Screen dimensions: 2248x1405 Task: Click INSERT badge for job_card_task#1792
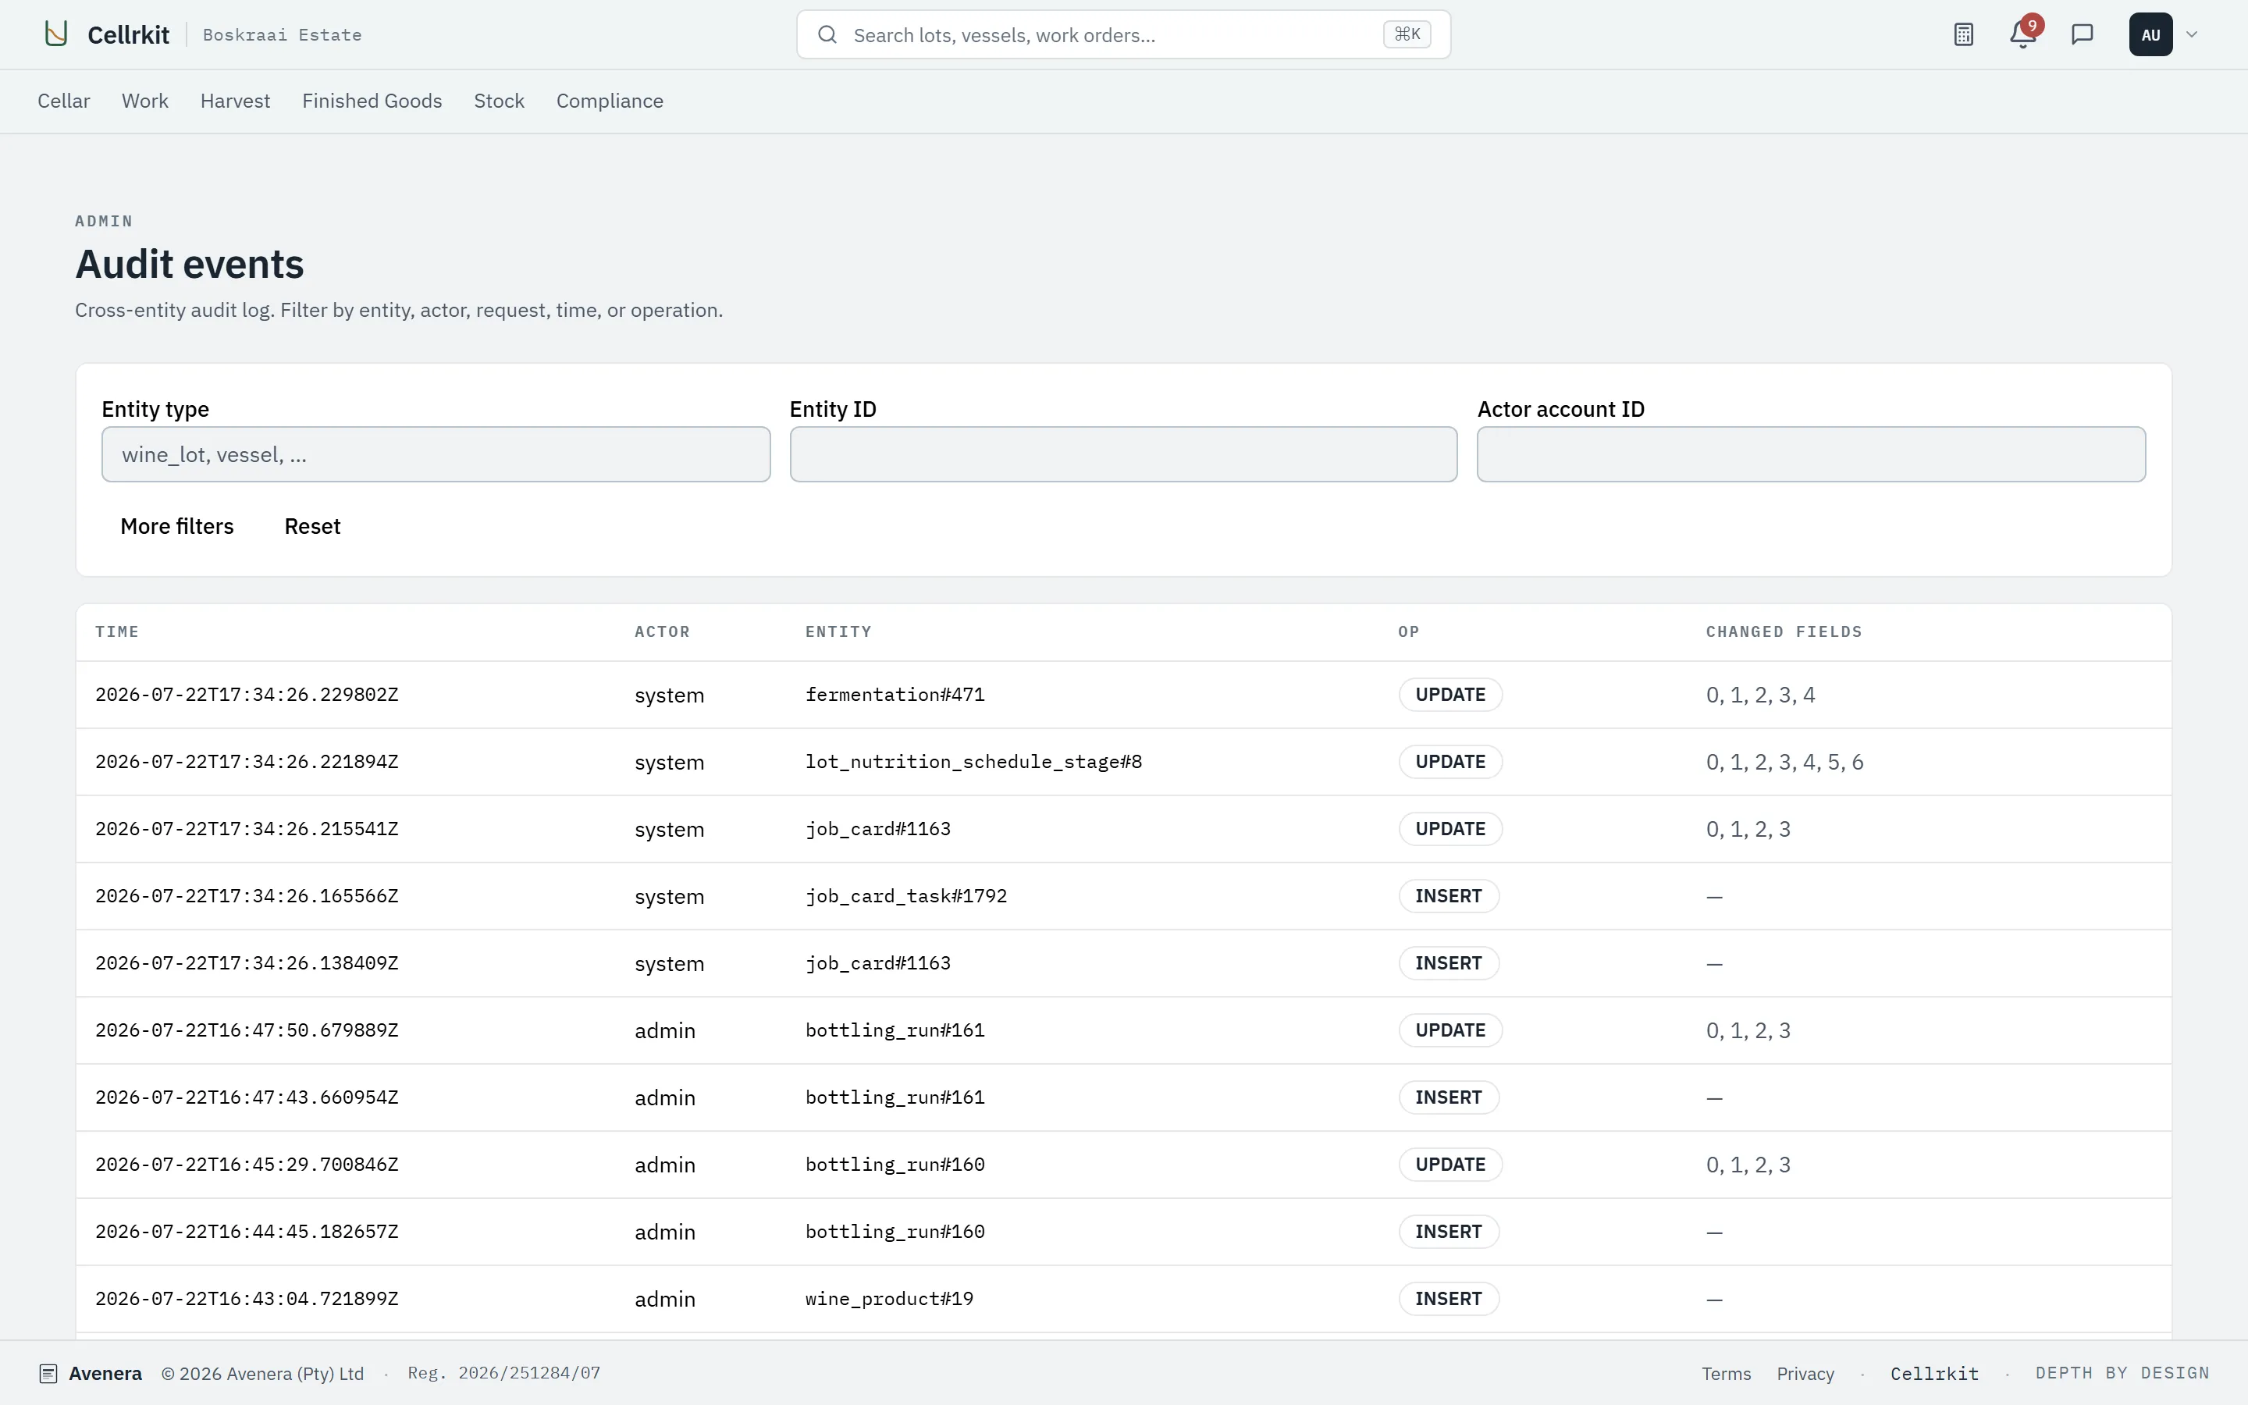pyautogui.click(x=1448, y=896)
